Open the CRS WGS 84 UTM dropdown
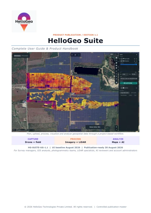 coord(129,79)
